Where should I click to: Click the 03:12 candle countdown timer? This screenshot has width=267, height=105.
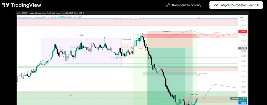coord(242,101)
